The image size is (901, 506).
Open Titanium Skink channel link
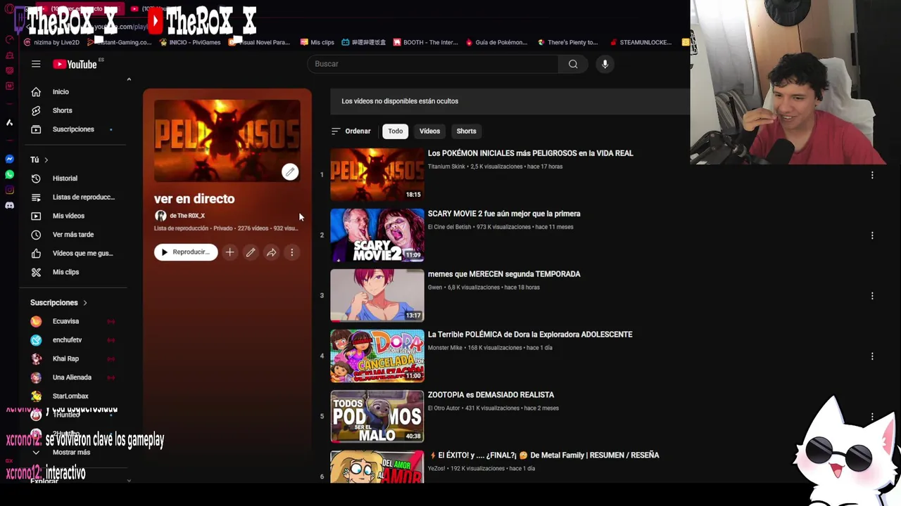446,167
